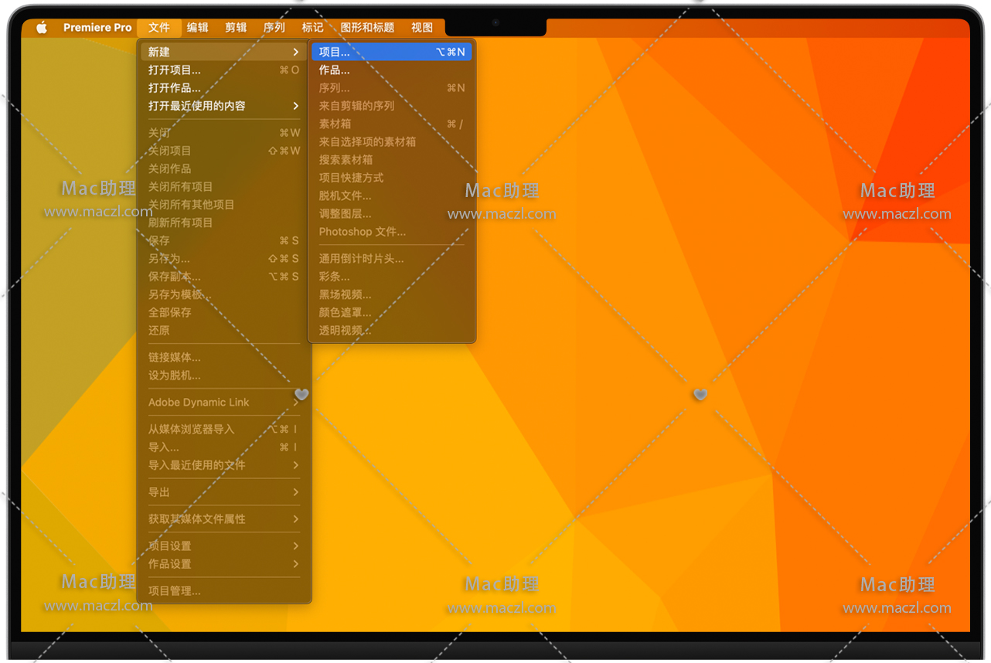Expand the 项目设置 submenu
991x663 pixels.
point(295,546)
